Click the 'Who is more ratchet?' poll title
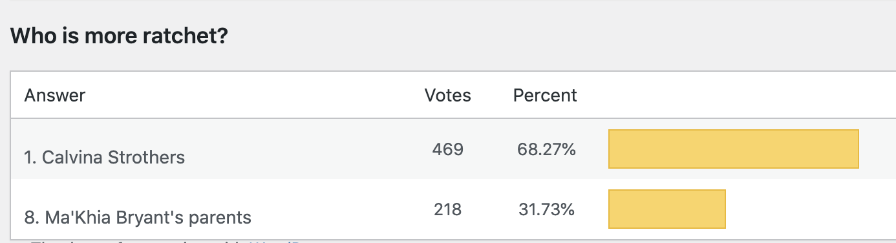The height and width of the screenshot is (243, 896). point(119,36)
